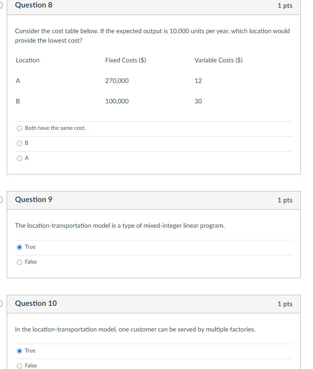Click the Question 9 header
Viewport: 313px width, 369px height.
[34, 200]
